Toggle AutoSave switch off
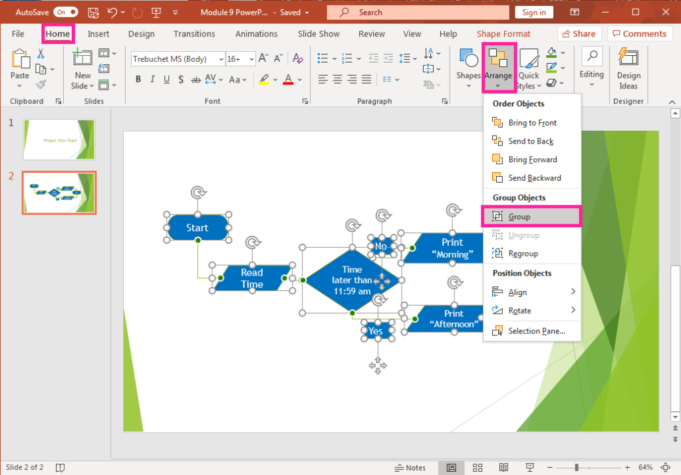The width and height of the screenshot is (681, 475). pyautogui.click(x=65, y=12)
